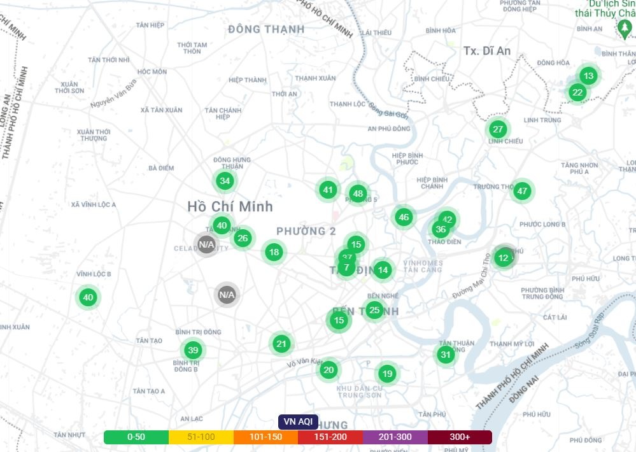
Task: Select the AQI marker 47 near Trường Thọ
Action: click(x=522, y=191)
